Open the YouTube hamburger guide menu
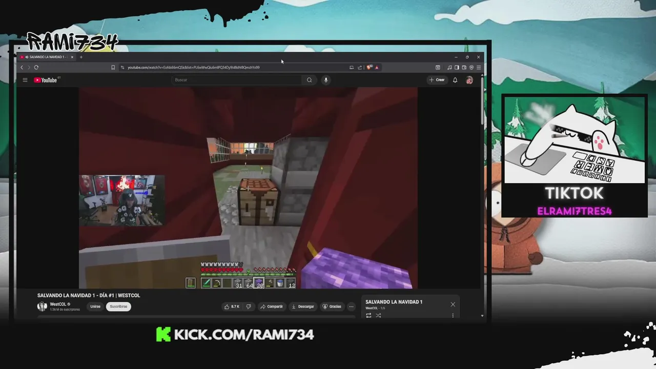This screenshot has height=369, width=656. pyautogui.click(x=25, y=80)
